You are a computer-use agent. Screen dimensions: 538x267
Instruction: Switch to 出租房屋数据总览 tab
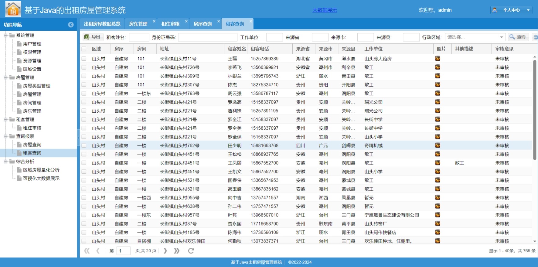[x=102, y=24]
